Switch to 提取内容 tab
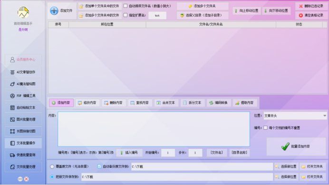The width and height of the screenshot is (329, 185). (x=245, y=103)
